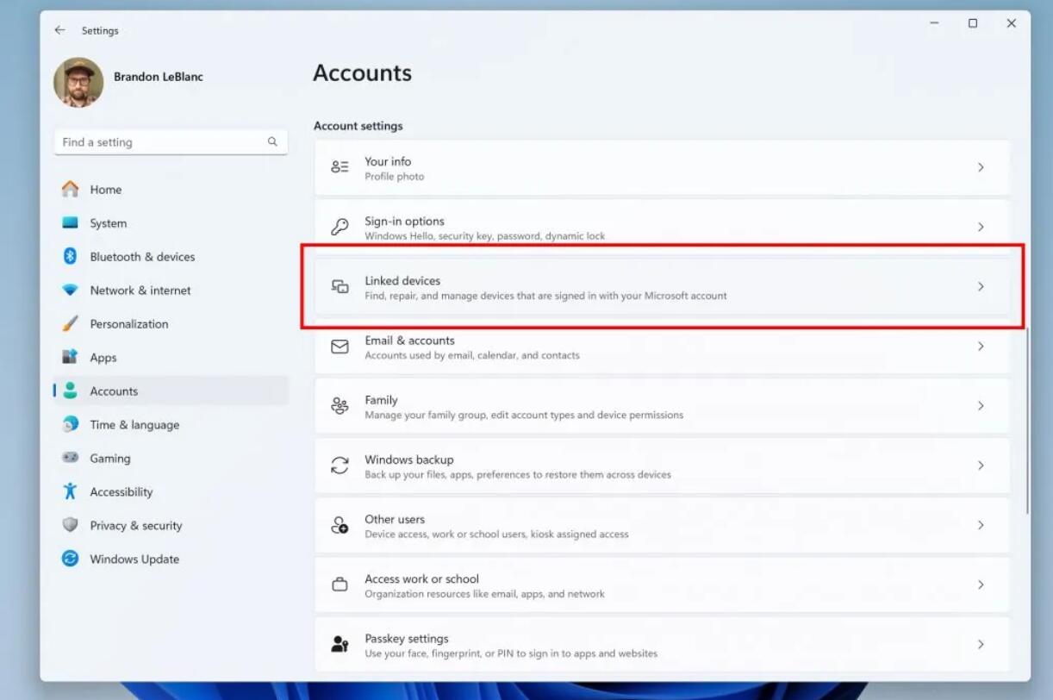Image resolution: width=1053 pixels, height=700 pixels.
Task: Click the Bluetooth & devices sidebar icon
Action: click(71, 257)
